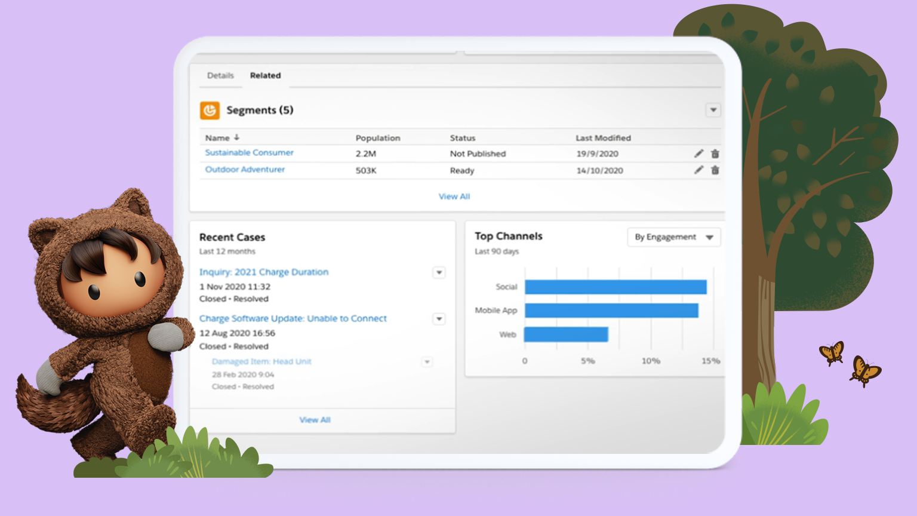Open the Segments panel dropdown menu

[x=713, y=110]
